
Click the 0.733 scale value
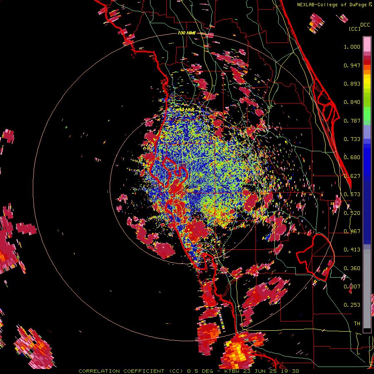tap(352, 139)
